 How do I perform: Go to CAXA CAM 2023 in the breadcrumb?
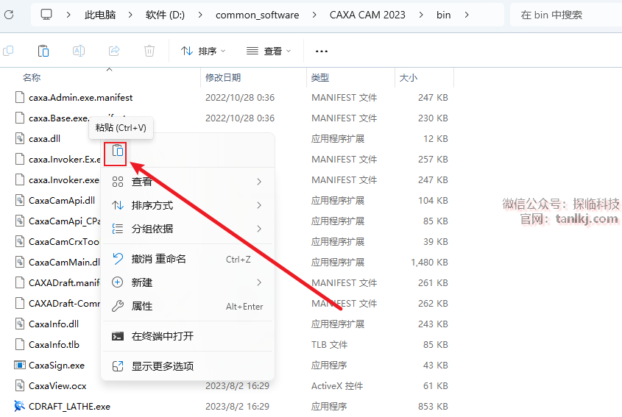click(367, 15)
